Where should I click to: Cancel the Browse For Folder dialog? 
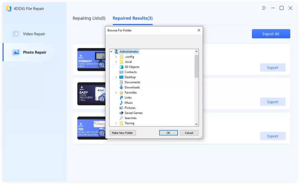[189, 133]
